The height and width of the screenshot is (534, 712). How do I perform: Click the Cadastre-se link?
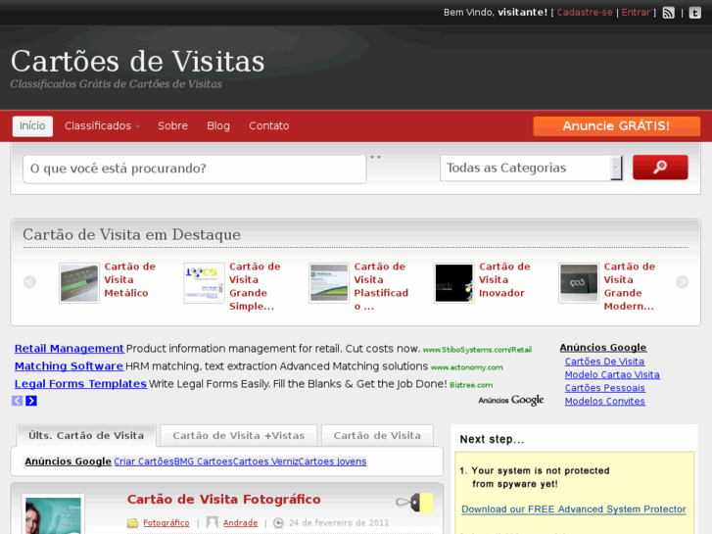(x=585, y=13)
